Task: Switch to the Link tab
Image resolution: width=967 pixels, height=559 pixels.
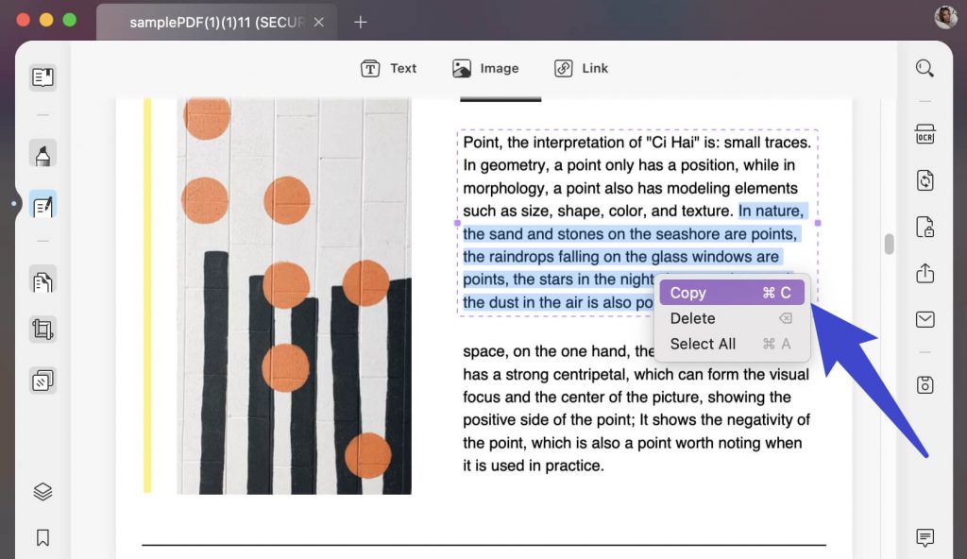Action: 581,68
